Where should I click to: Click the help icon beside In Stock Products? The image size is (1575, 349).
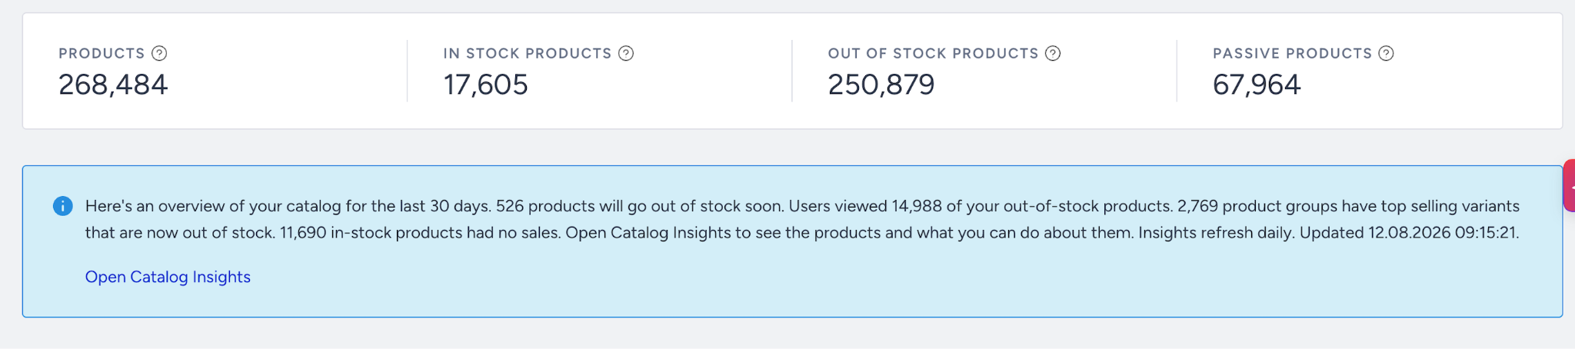[x=626, y=53]
